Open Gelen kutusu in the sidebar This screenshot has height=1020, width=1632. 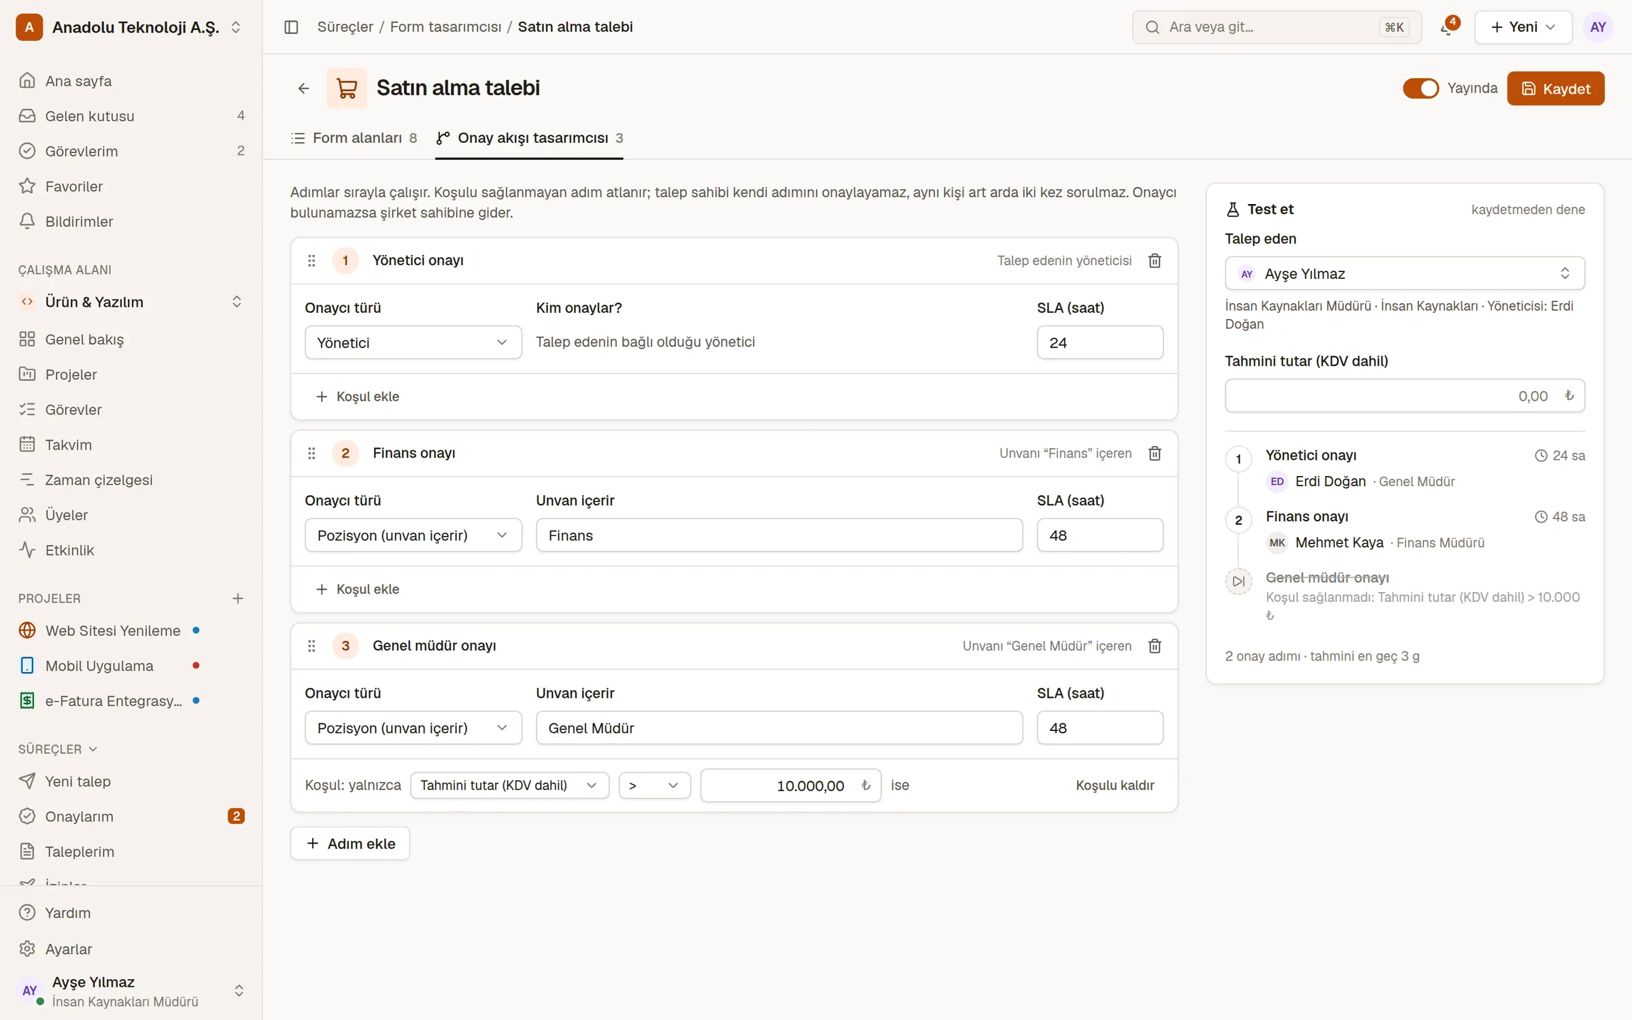tap(131, 116)
